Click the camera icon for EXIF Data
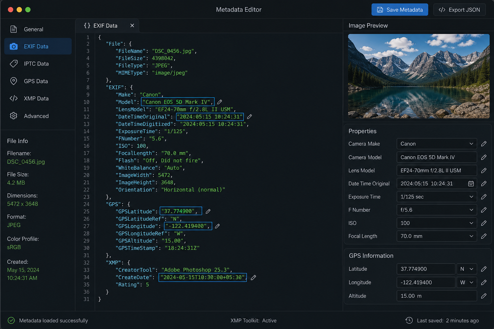The image size is (494, 329). click(x=14, y=46)
